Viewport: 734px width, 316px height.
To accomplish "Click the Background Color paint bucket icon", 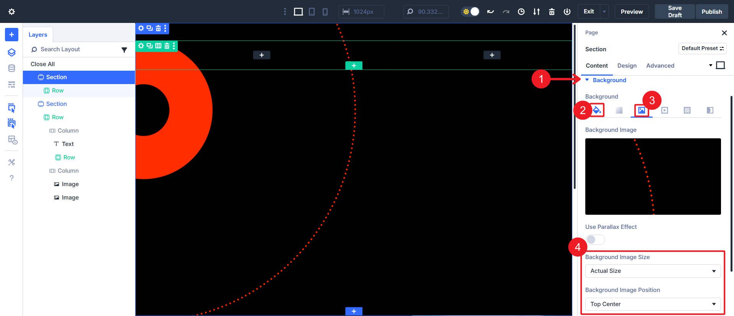I will [x=597, y=110].
